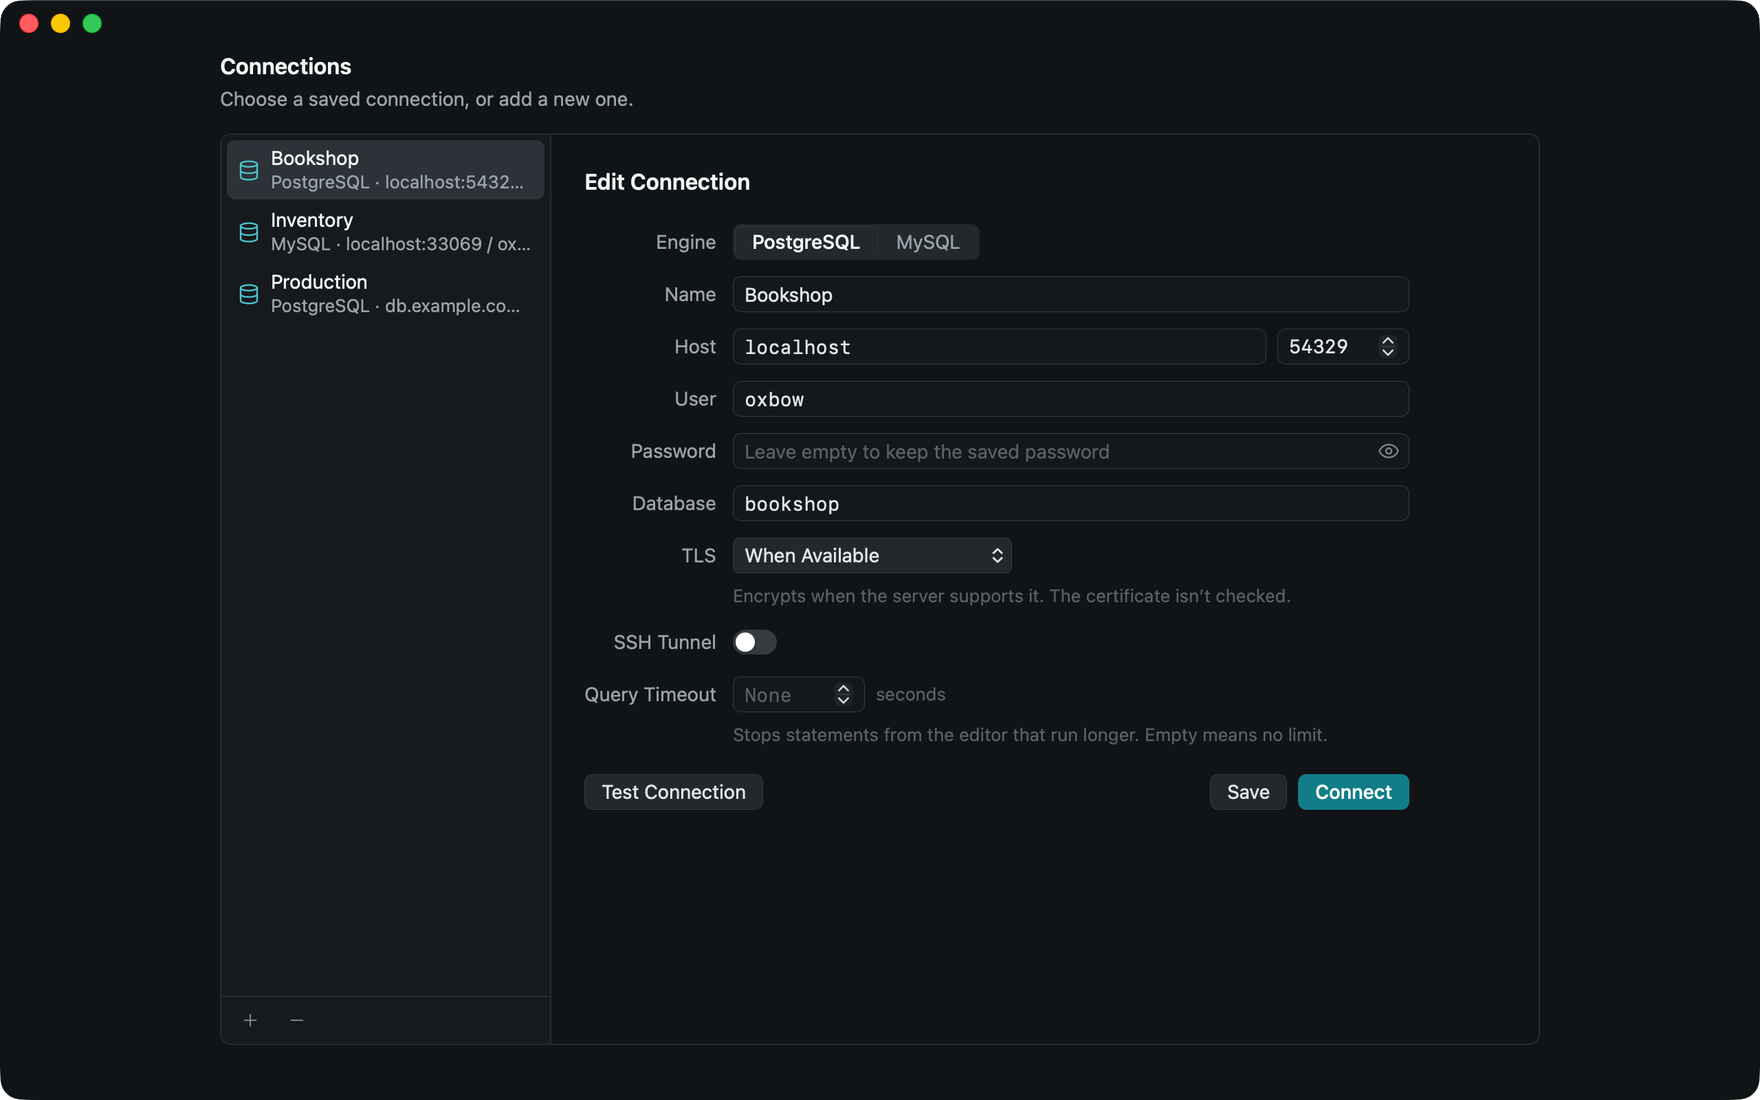This screenshot has height=1100, width=1760.
Task: Click the Test Connection button
Action: (674, 791)
